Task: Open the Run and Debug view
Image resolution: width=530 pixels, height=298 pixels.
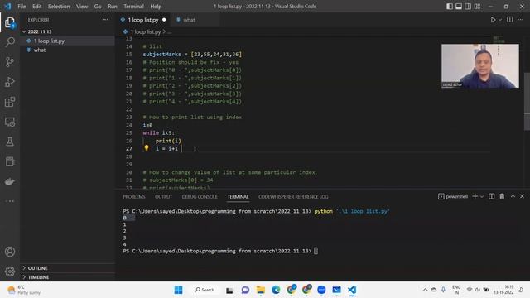Action: pyautogui.click(x=10, y=82)
